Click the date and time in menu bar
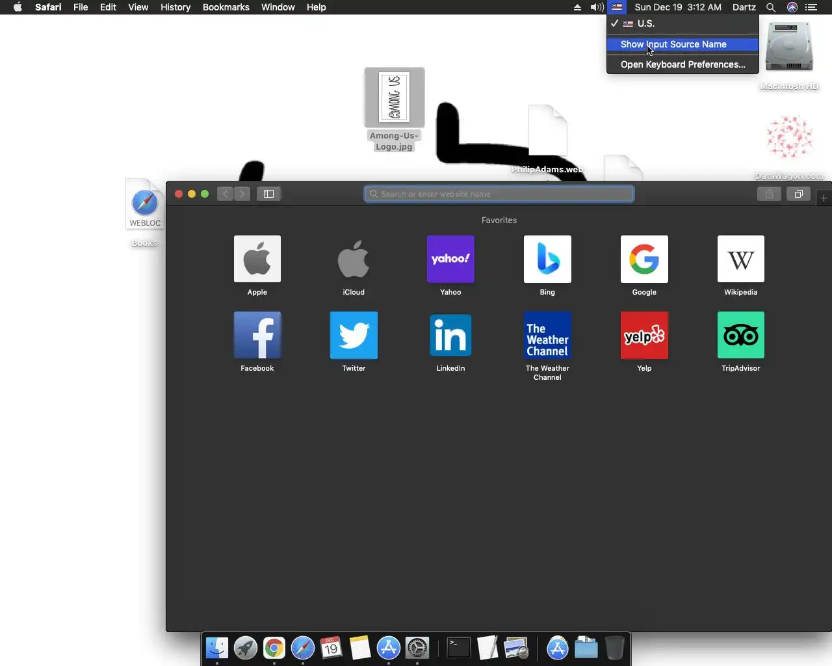The image size is (832, 666). (678, 7)
